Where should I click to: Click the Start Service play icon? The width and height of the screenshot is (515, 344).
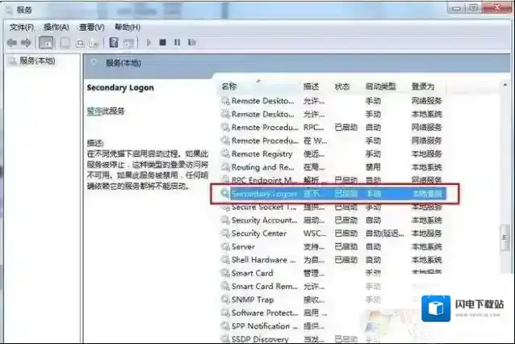(x=148, y=42)
